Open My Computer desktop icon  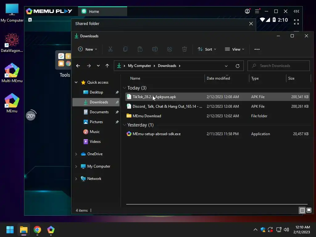tap(12, 13)
